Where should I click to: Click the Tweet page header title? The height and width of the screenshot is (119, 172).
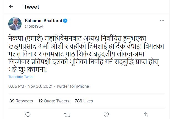[32, 7]
